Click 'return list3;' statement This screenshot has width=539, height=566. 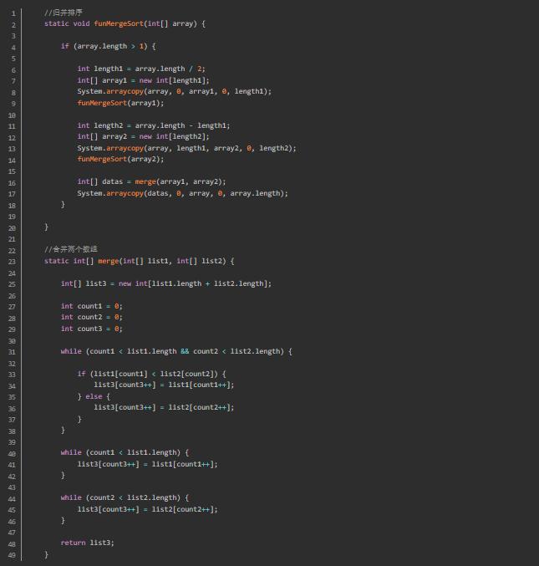pos(87,543)
